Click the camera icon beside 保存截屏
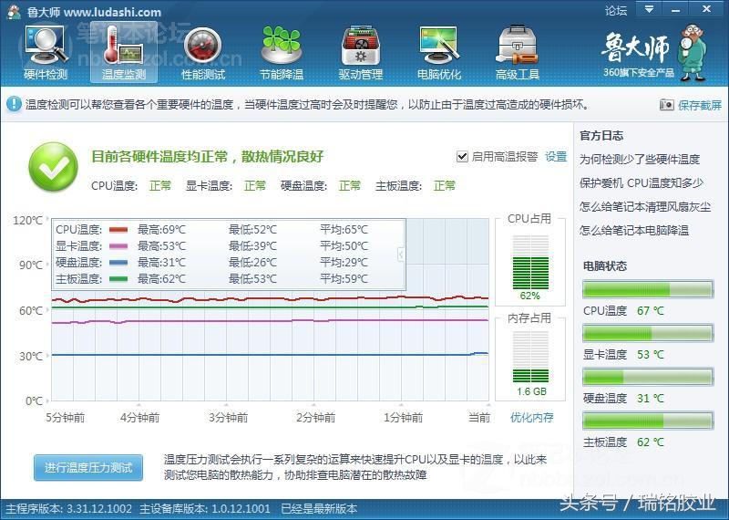Viewport: 729px width, 520px height. pos(667,105)
